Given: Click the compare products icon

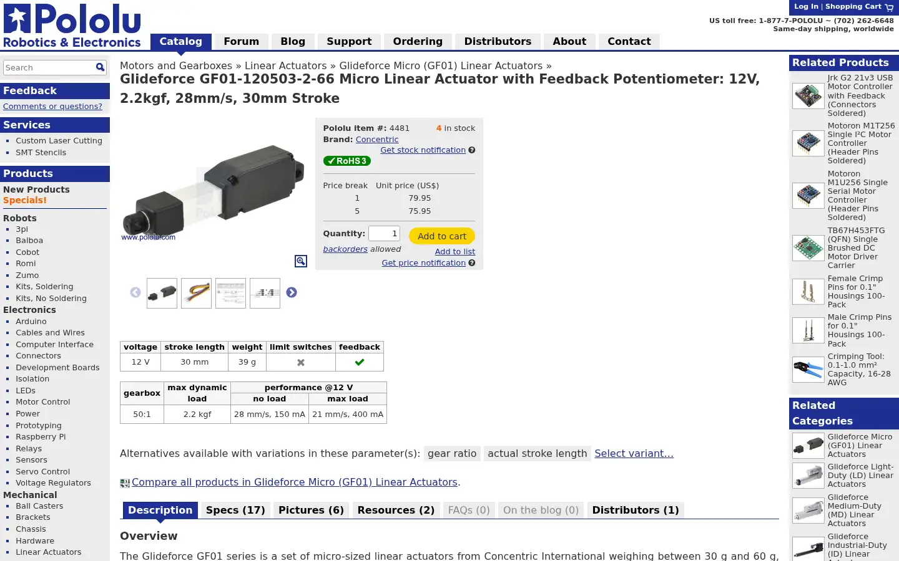Looking at the screenshot, I should (125, 483).
